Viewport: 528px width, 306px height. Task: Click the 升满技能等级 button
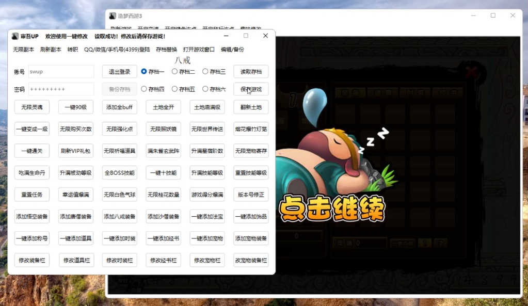(207, 173)
